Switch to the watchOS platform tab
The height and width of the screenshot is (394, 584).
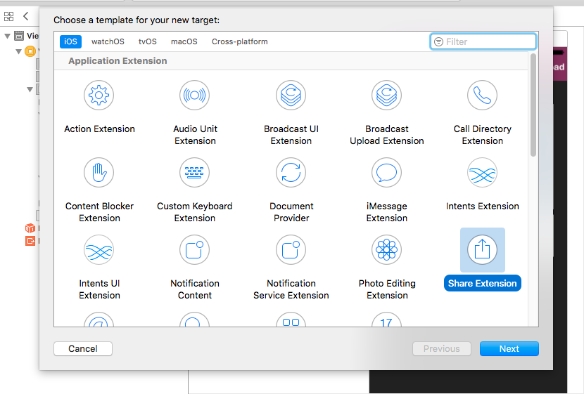point(108,41)
